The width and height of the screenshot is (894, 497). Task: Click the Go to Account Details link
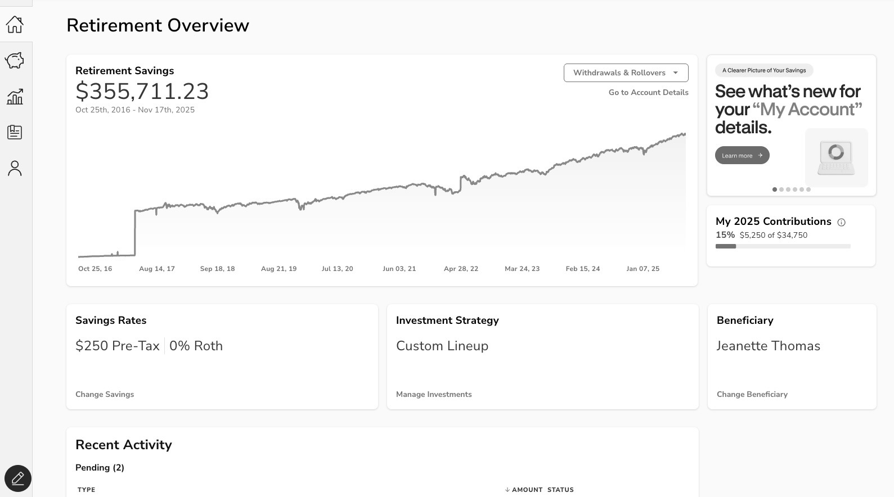(648, 92)
